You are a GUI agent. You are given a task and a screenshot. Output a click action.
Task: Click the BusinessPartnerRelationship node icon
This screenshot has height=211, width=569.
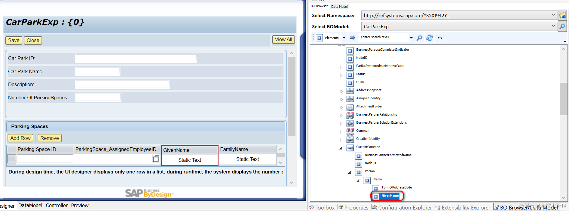tap(350, 116)
